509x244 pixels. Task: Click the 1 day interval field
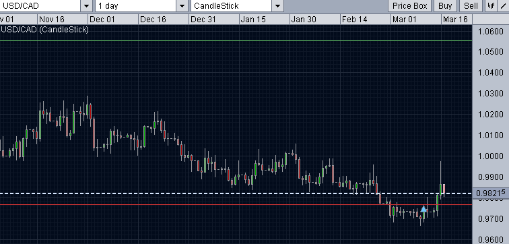pyautogui.click(x=136, y=6)
